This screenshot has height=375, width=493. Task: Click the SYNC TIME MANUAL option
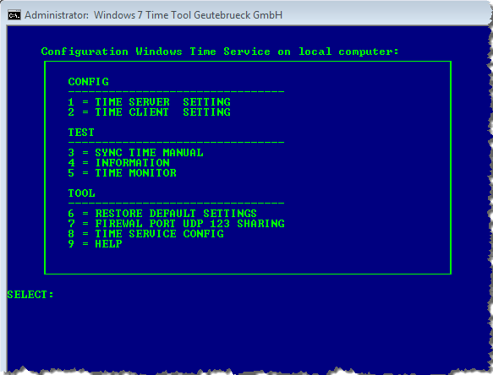point(136,153)
